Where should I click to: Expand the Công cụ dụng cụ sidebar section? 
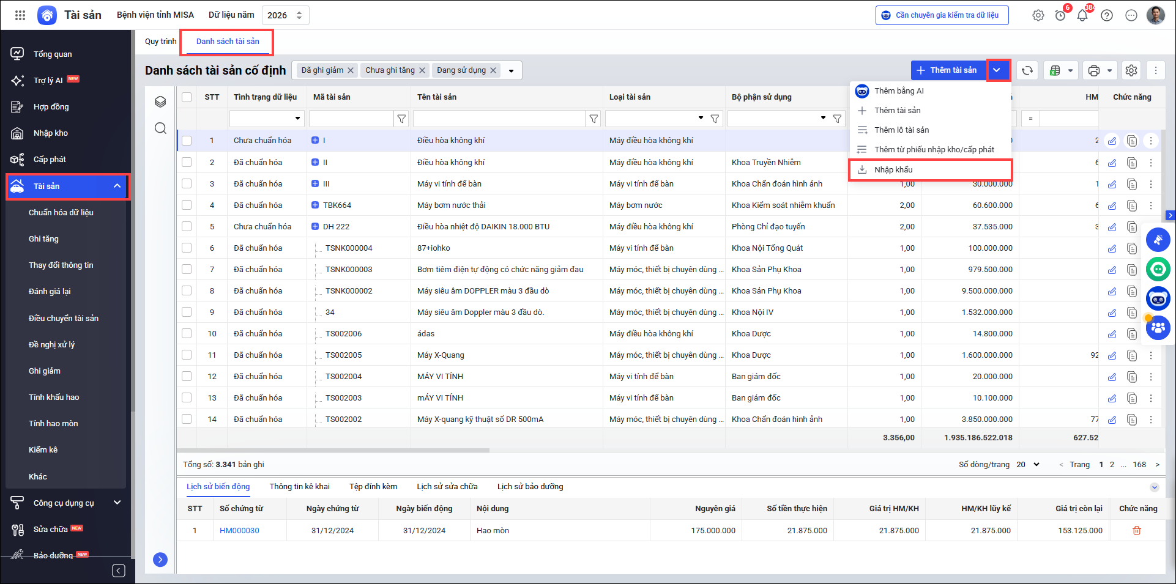(117, 503)
